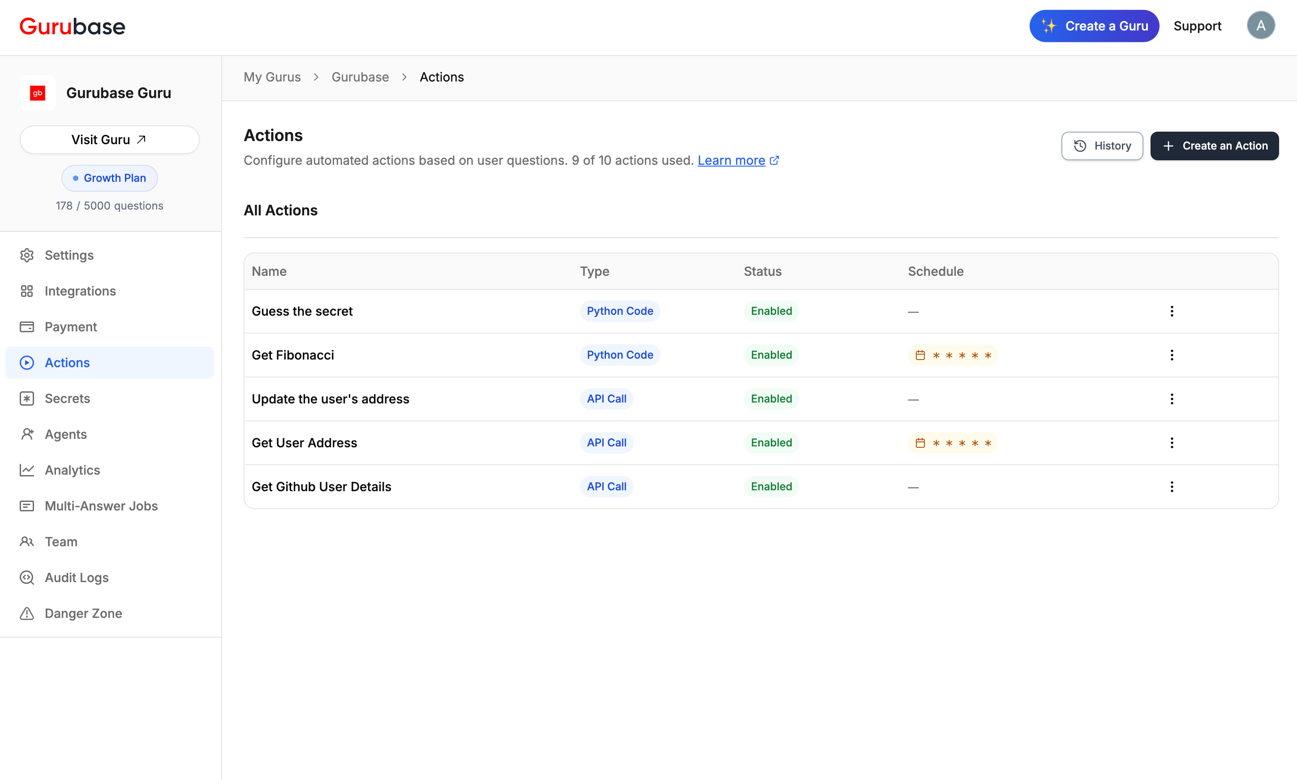Click the Schedule column header

tap(936, 271)
